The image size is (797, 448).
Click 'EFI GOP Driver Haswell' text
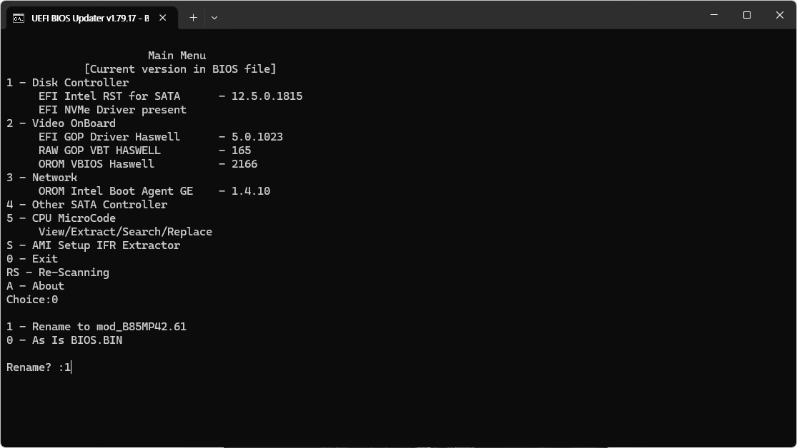[x=109, y=137]
